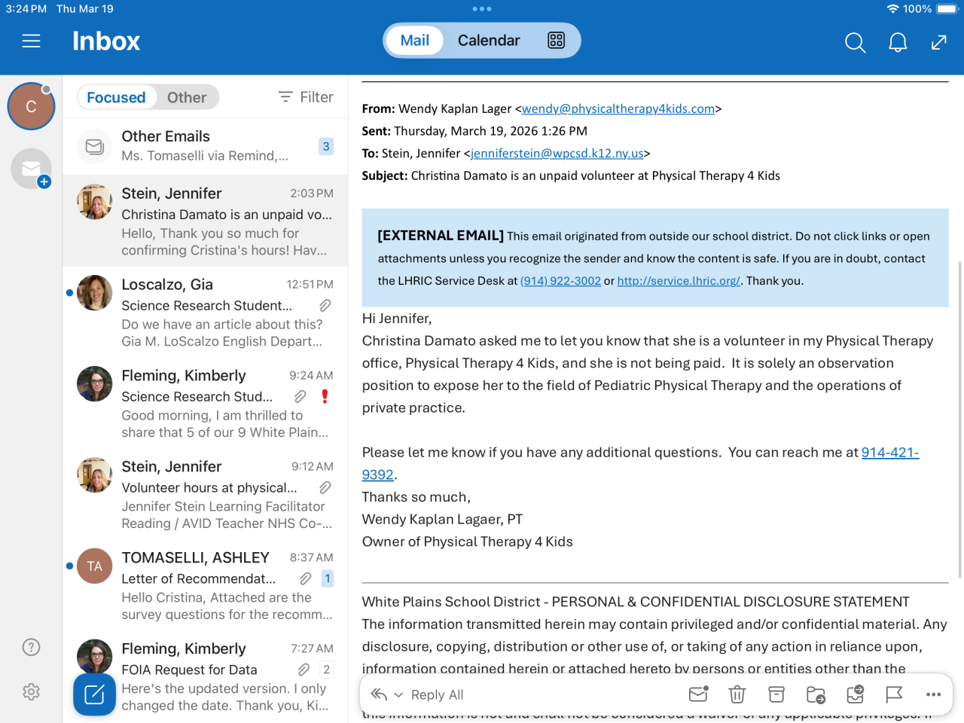Open the Filter options
The image size is (964, 723).
[x=306, y=97]
